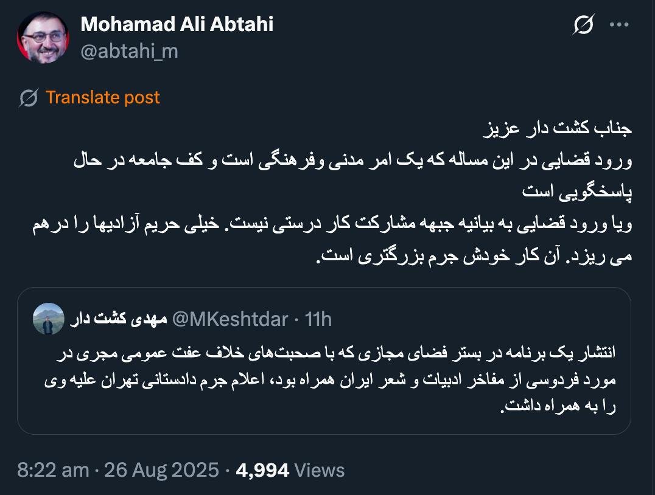This screenshot has width=655, height=495.
Task: Click the Translate post link
Action: click(x=102, y=97)
